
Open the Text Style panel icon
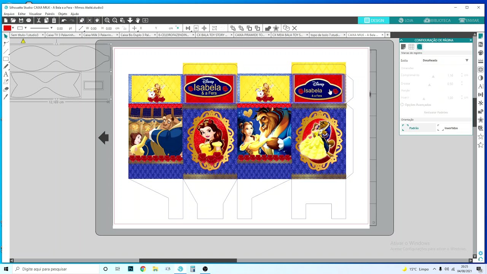[481, 86]
